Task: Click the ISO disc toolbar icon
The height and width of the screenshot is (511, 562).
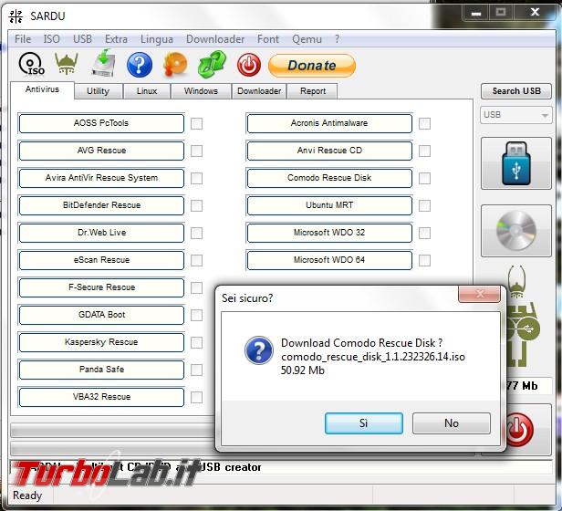Action: pos(32,65)
